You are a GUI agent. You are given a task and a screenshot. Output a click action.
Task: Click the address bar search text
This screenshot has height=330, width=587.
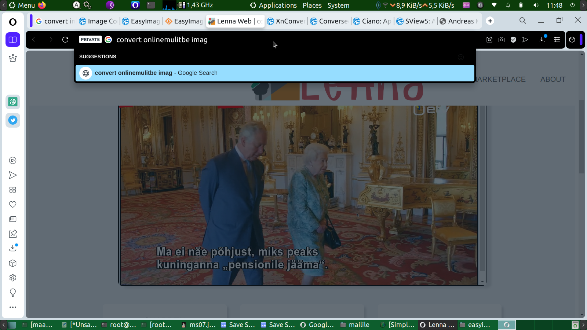(x=162, y=40)
